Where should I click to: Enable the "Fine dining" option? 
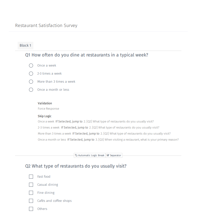[31, 193]
